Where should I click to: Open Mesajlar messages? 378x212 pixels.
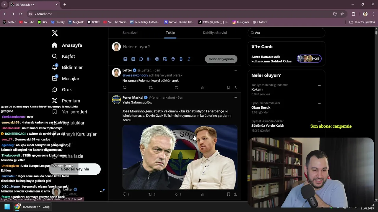66,79
